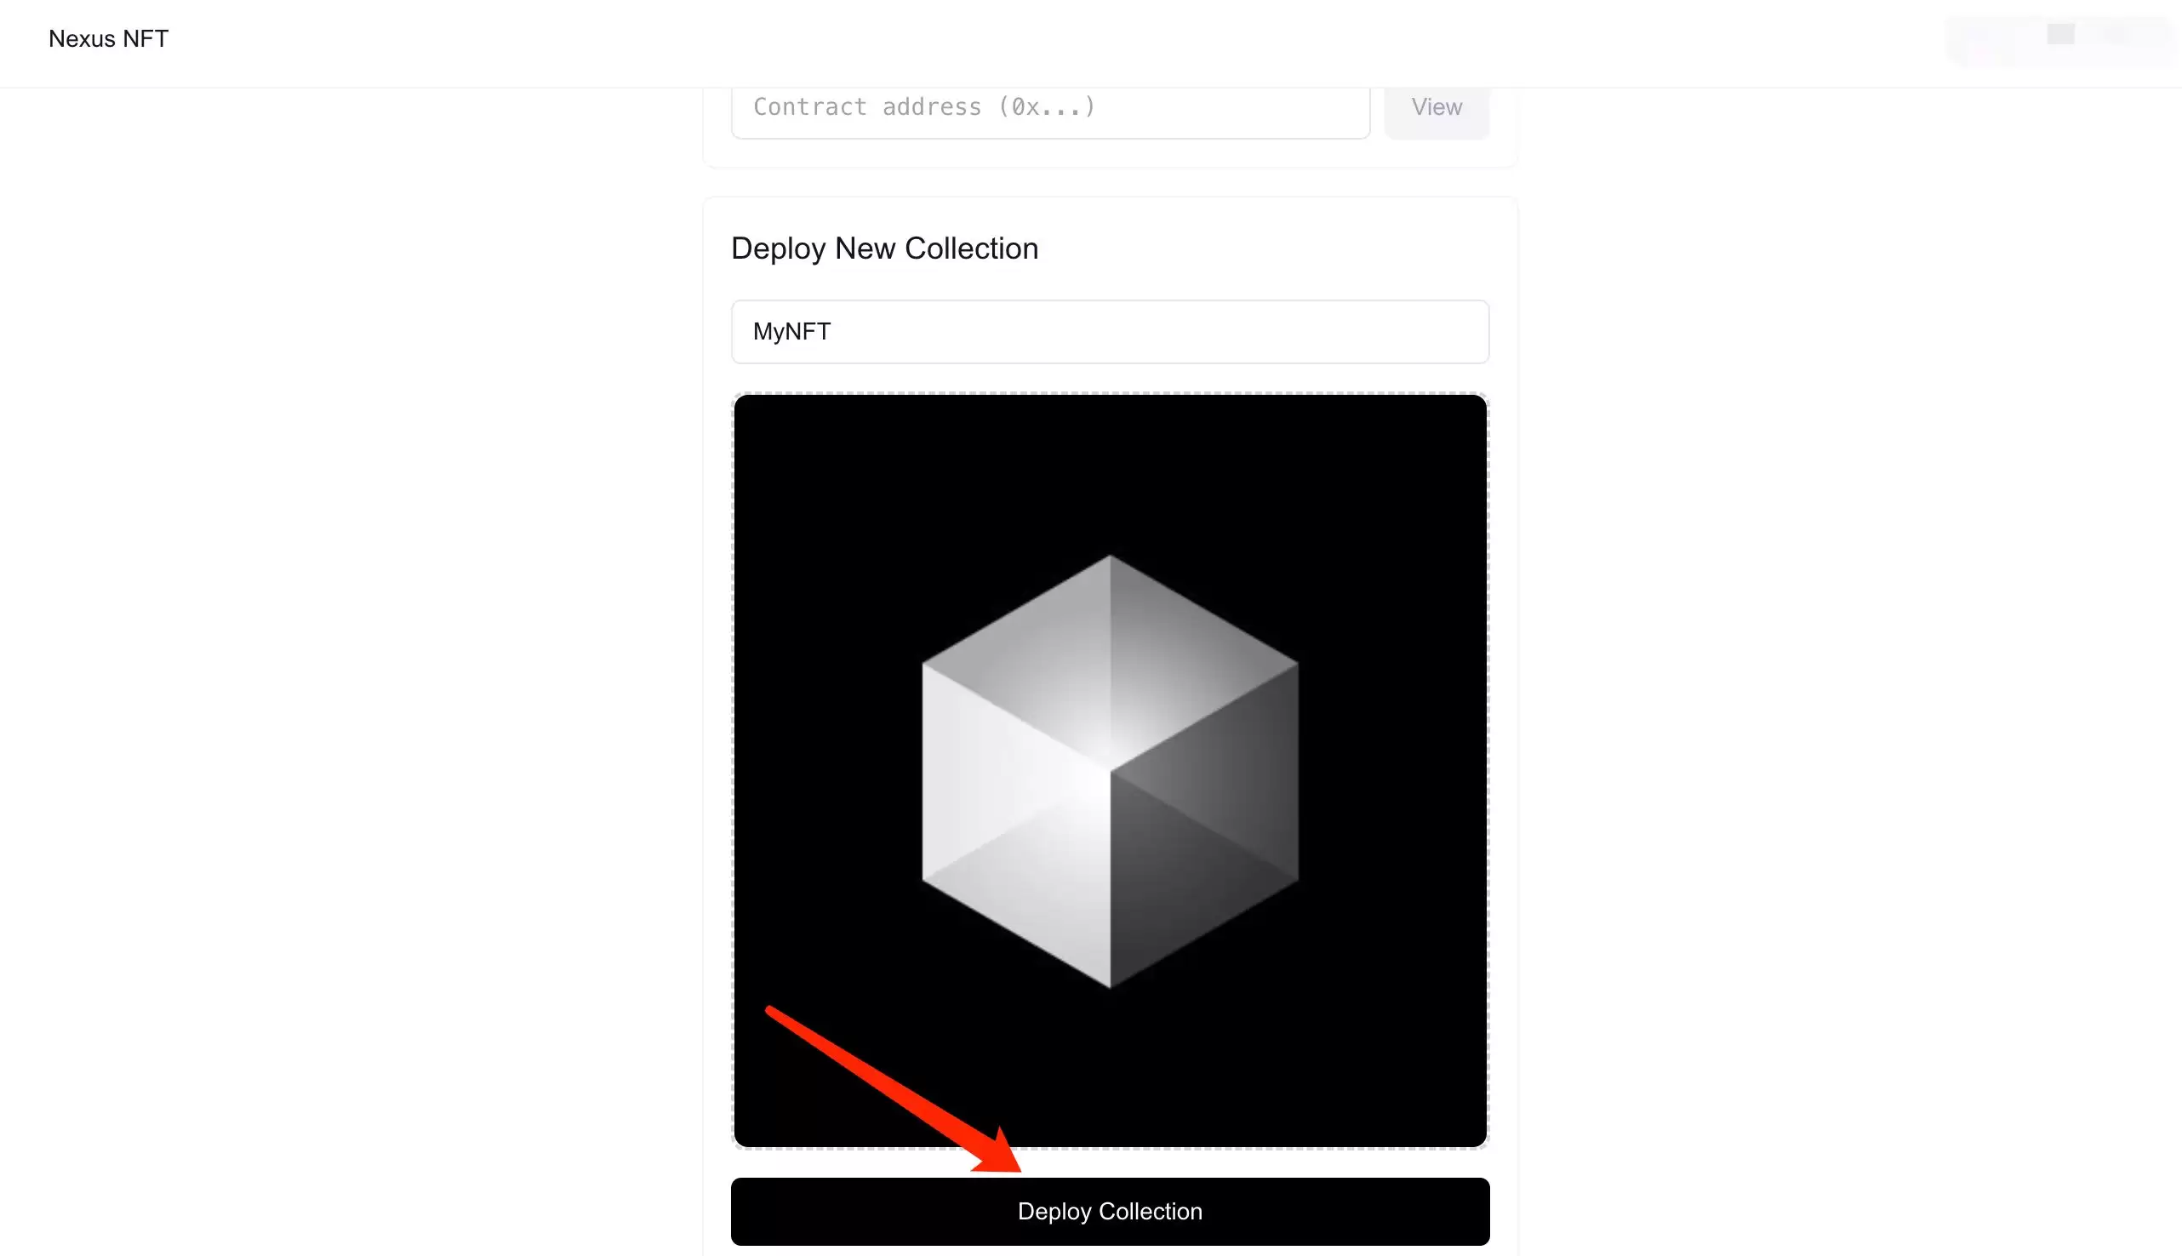This screenshot has height=1256, width=2182.
Task: Click the 0x placeholder text in address field
Action: tap(1046, 107)
